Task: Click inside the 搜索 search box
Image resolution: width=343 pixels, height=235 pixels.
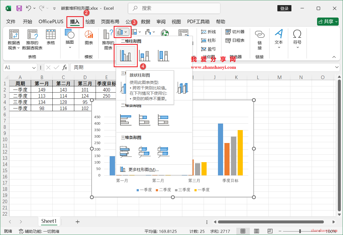Action: pos(174,8)
